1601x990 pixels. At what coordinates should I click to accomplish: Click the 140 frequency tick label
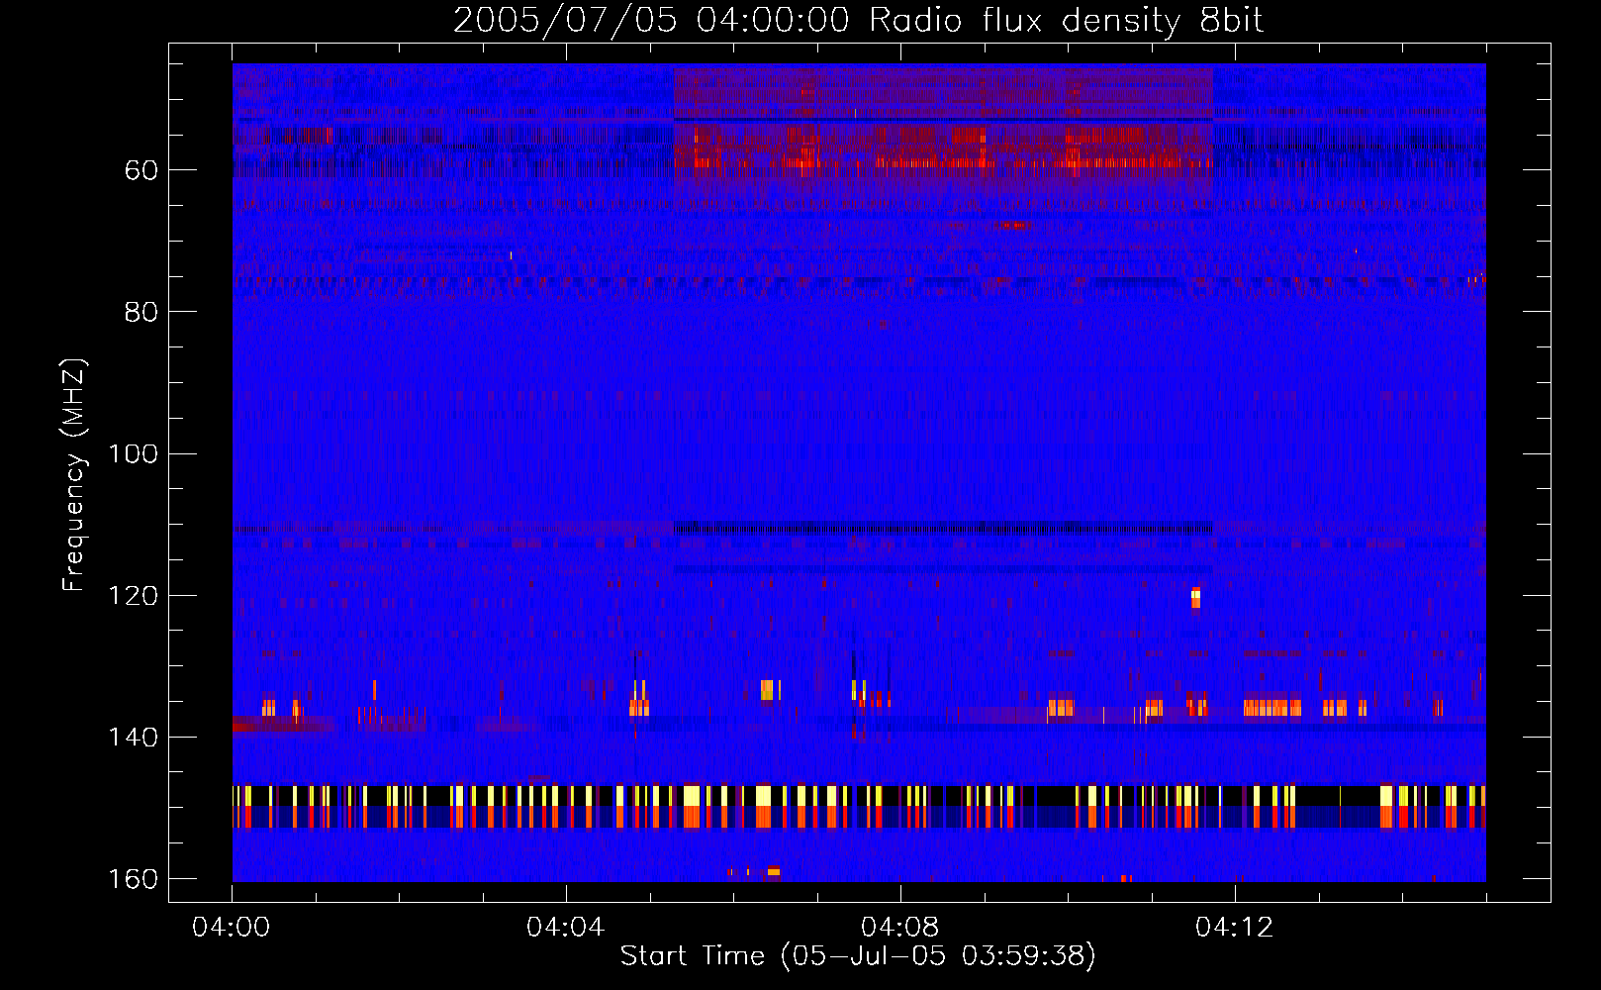pos(134,738)
